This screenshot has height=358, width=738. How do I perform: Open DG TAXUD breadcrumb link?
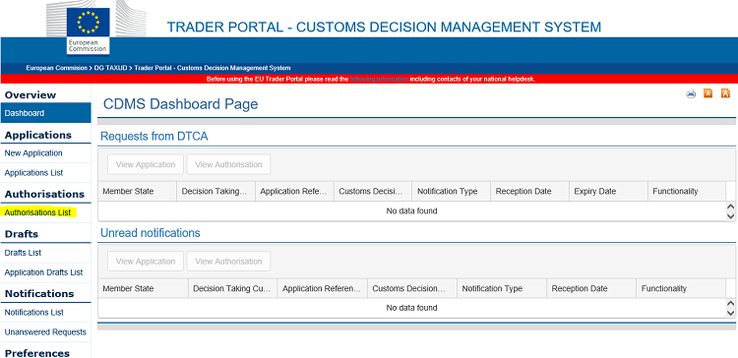(111, 68)
